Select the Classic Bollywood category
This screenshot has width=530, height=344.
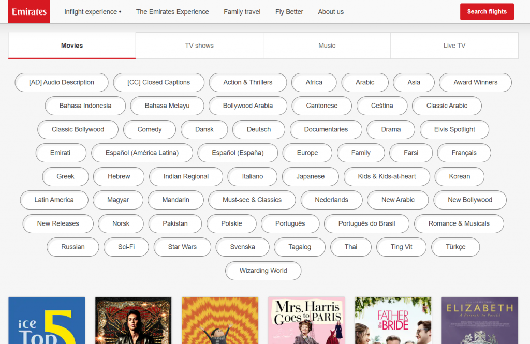click(78, 129)
